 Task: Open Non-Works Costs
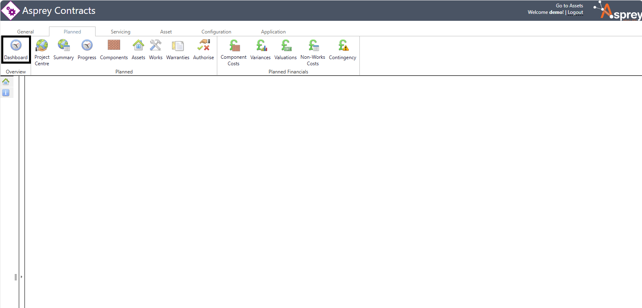[x=313, y=45]
